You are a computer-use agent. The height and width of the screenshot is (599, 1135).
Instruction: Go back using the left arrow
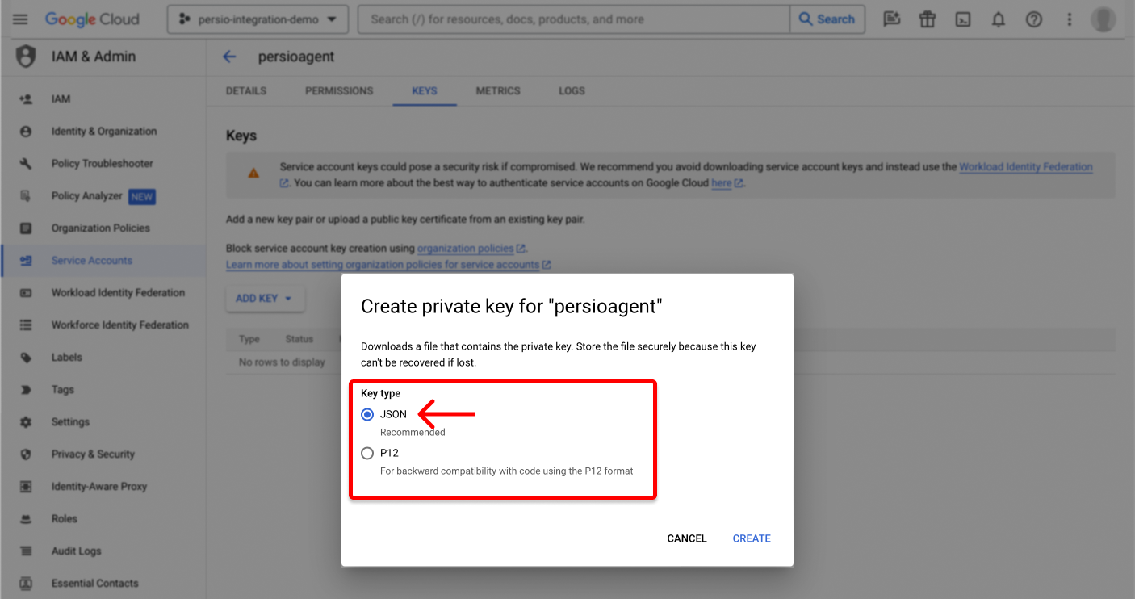pos(229,57)
